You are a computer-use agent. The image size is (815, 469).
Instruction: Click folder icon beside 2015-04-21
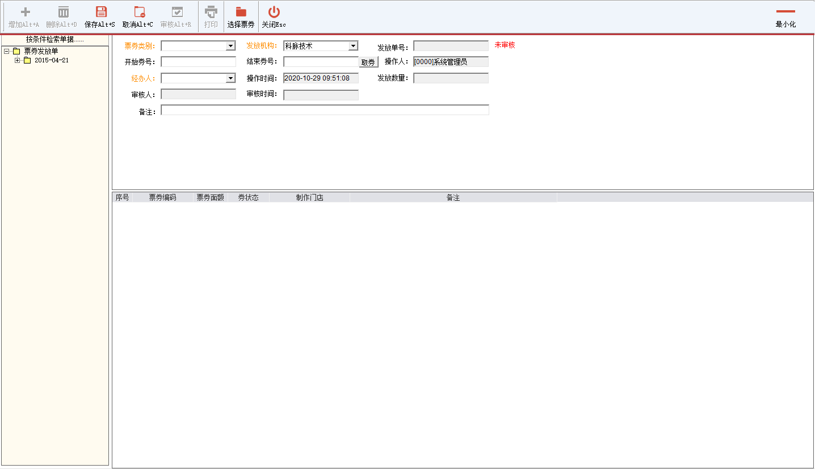point(27,60)
